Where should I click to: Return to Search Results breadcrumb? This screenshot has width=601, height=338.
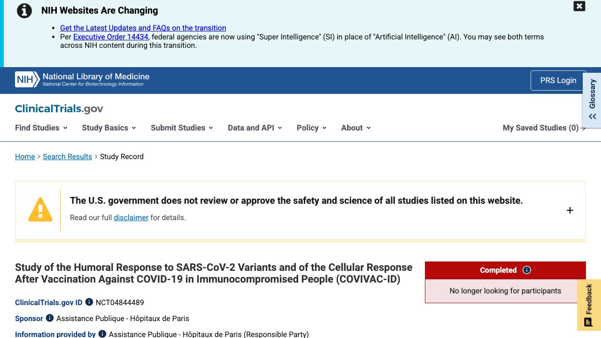68,157
